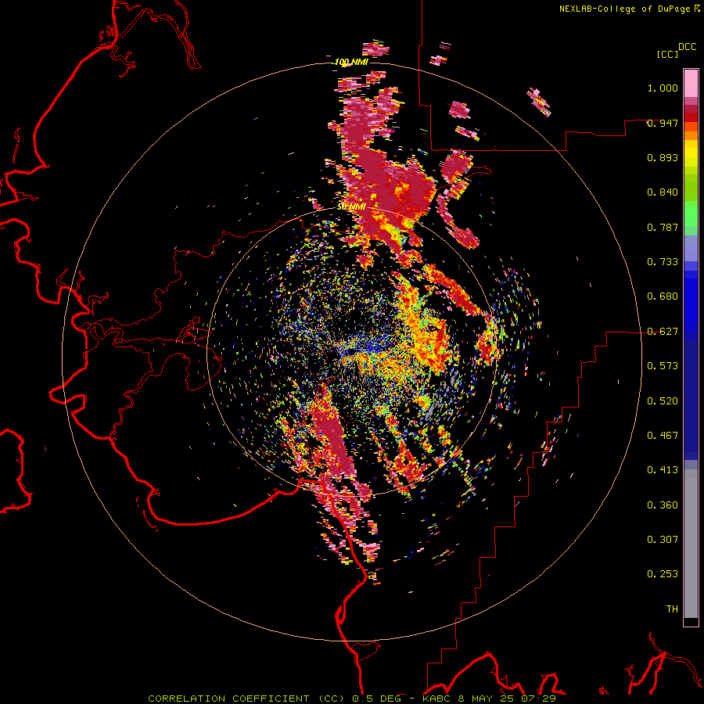Select the 0.467 scale value
The image size is (704, 704).
coord(663,436)
